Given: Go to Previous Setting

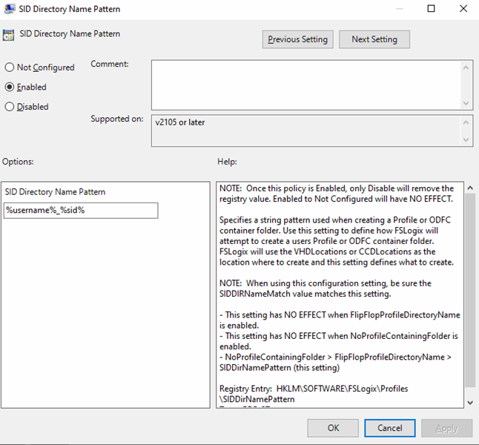Looking at the screenshot, I should click(x=297, y=39).
